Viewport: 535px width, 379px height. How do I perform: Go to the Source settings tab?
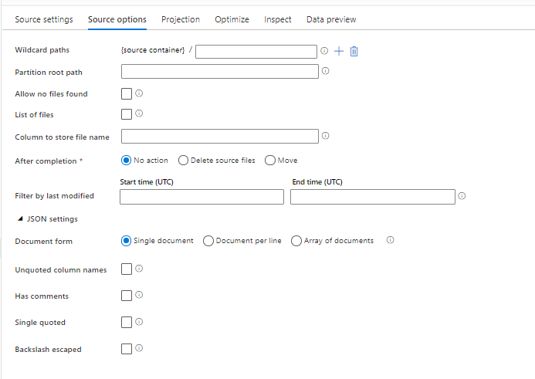(x=44, y=19)
